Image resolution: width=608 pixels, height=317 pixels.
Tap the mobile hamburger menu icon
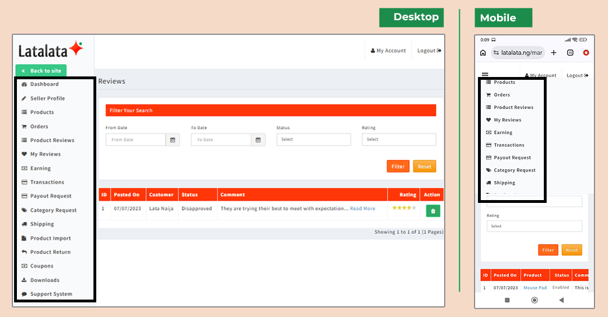[485, 74]
